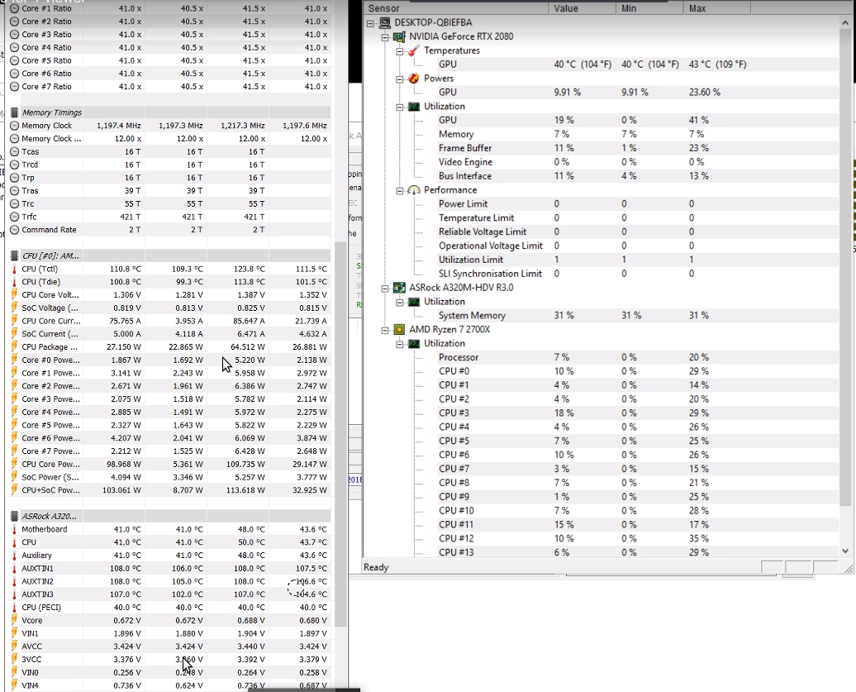Click the NVIDIA GeForce RTX 2080 GPU icon
Viewport: 856px width, 692px height.
(x=401, y=36)
